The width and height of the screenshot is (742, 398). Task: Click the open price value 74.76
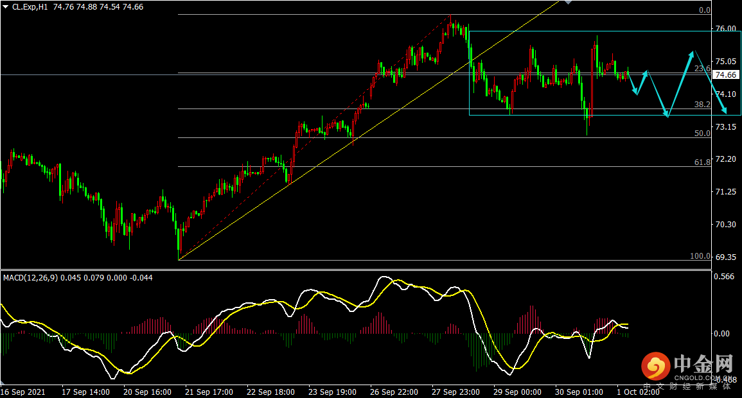[x=64, y=7]
